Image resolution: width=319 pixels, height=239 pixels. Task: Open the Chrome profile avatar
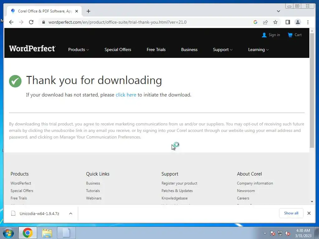click(x=298, y=22)
